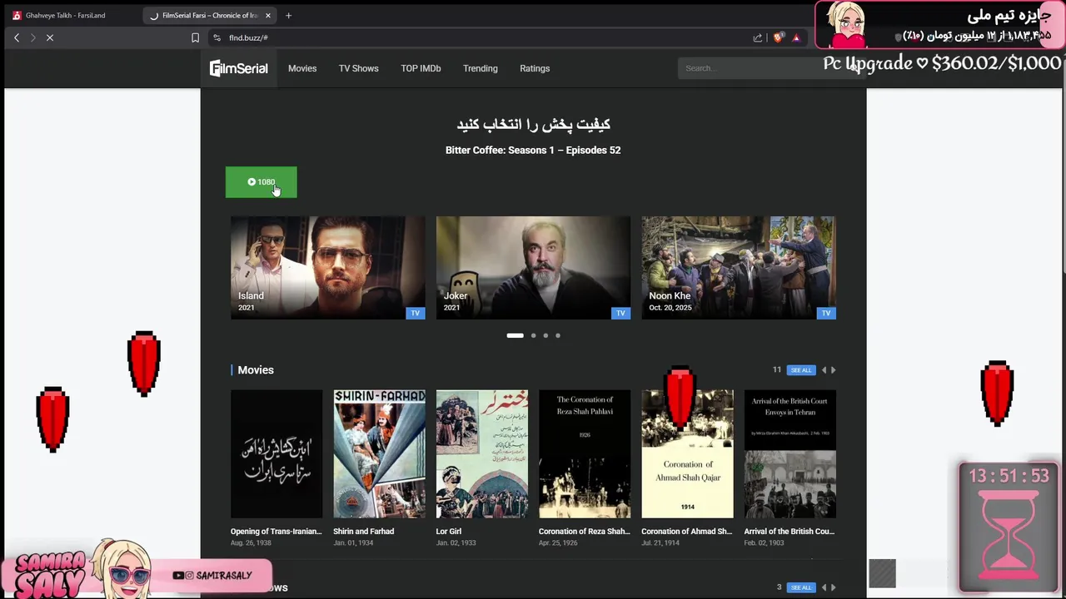This screenshot has width=1066, height=599.
Task: Click the share icon in the address bar
Action: [x=758, y=37]
